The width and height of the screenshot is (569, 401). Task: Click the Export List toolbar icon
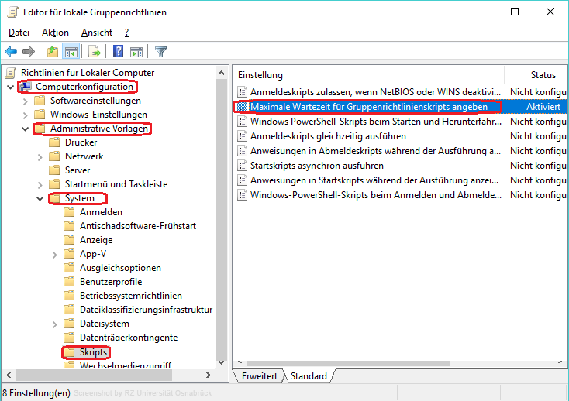pos(95,52)
